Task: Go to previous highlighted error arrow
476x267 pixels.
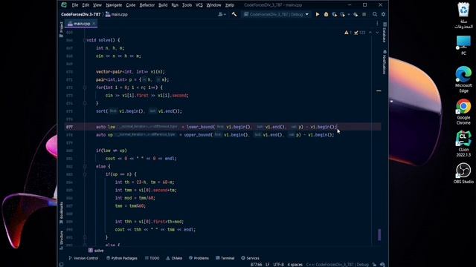Action: pos(370,33)
